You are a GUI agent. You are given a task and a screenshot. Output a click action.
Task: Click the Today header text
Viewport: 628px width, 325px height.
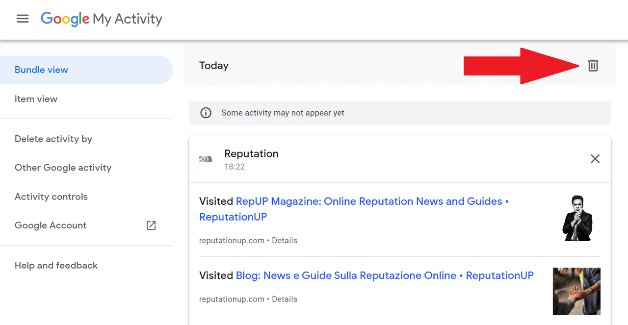pyautogui.click(x=214, y=66)
